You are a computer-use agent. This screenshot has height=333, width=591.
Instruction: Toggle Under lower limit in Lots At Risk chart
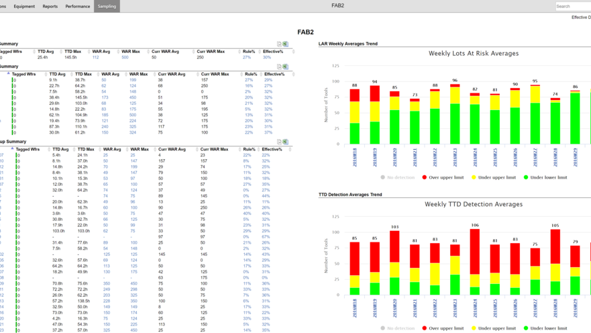(545, 177)
